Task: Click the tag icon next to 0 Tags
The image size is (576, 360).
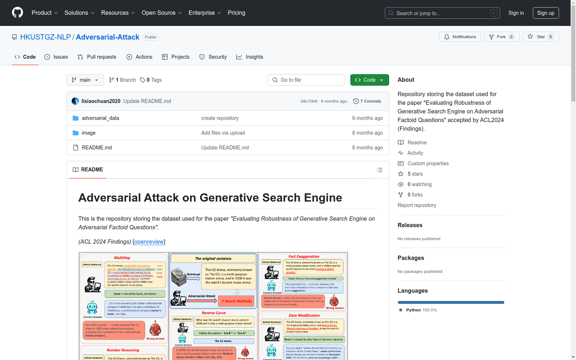Action: 143,80
